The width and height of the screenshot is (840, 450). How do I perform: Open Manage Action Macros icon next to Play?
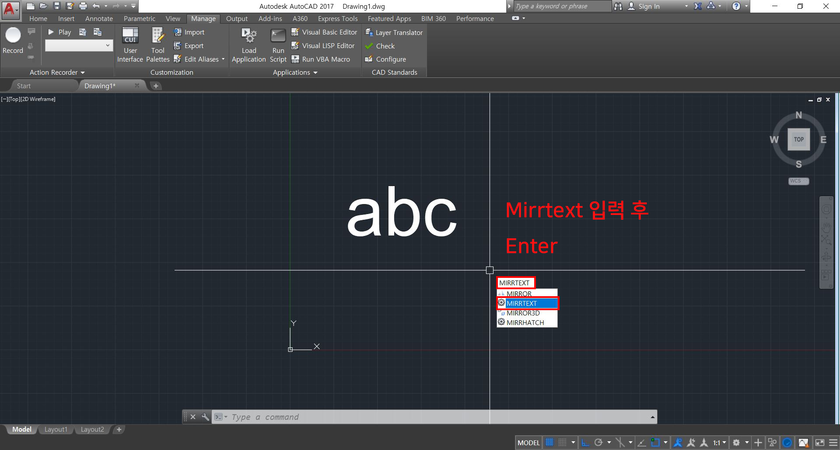pos(83,32)
